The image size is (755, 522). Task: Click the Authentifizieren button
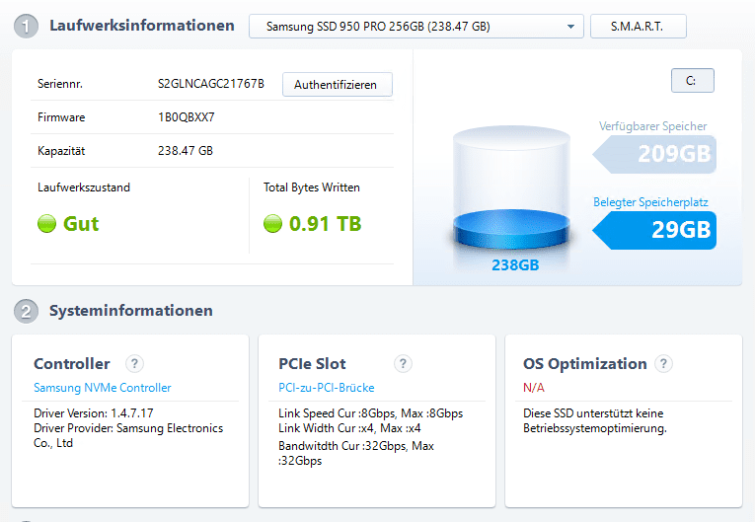[338, 84]
